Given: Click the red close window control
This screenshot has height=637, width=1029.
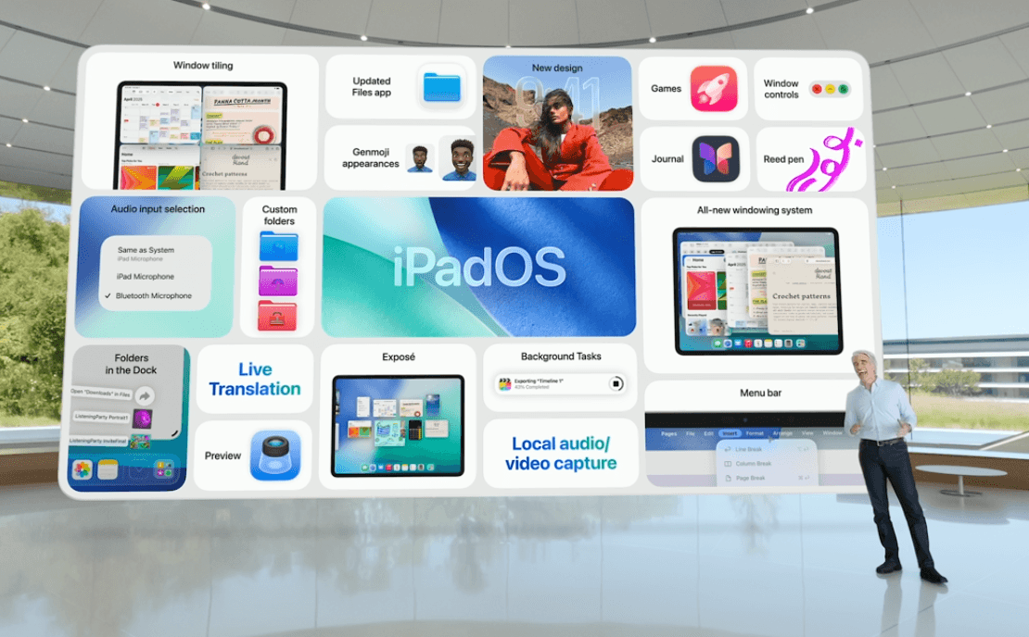Looking at the screenshot, I should point(817,89).
